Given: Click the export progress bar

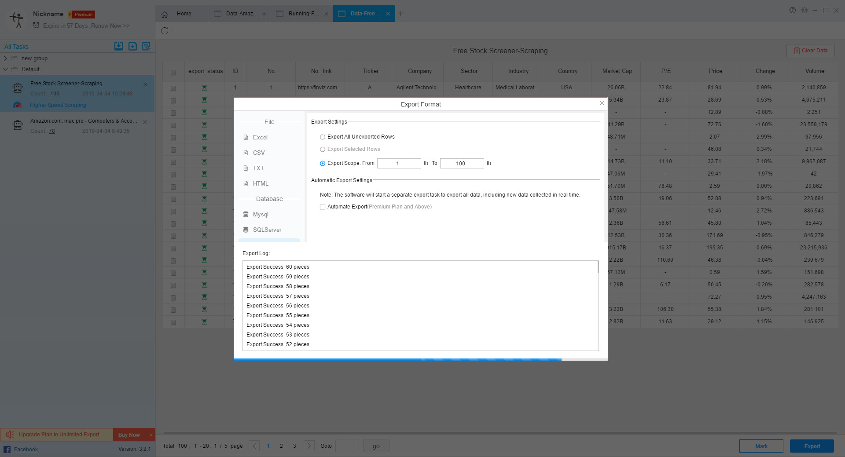Looking at the screenshot, I should click(421, 359).
